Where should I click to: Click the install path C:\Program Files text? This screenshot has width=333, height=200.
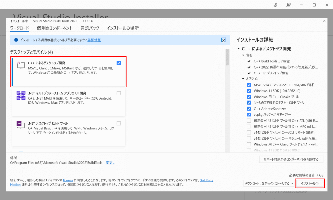[x=56, y=163]
